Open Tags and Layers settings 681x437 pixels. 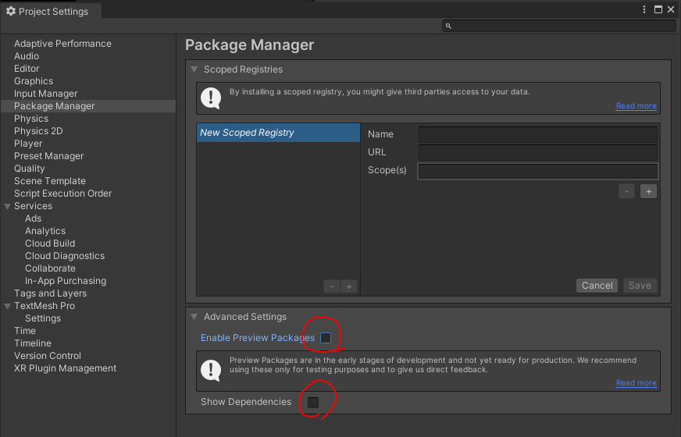coord(51,293)
